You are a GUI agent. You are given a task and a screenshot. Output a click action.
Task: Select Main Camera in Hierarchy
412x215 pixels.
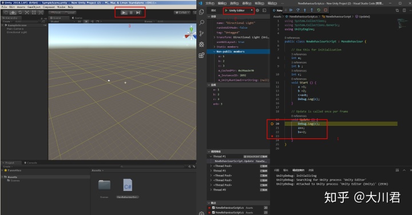[15, 29]
